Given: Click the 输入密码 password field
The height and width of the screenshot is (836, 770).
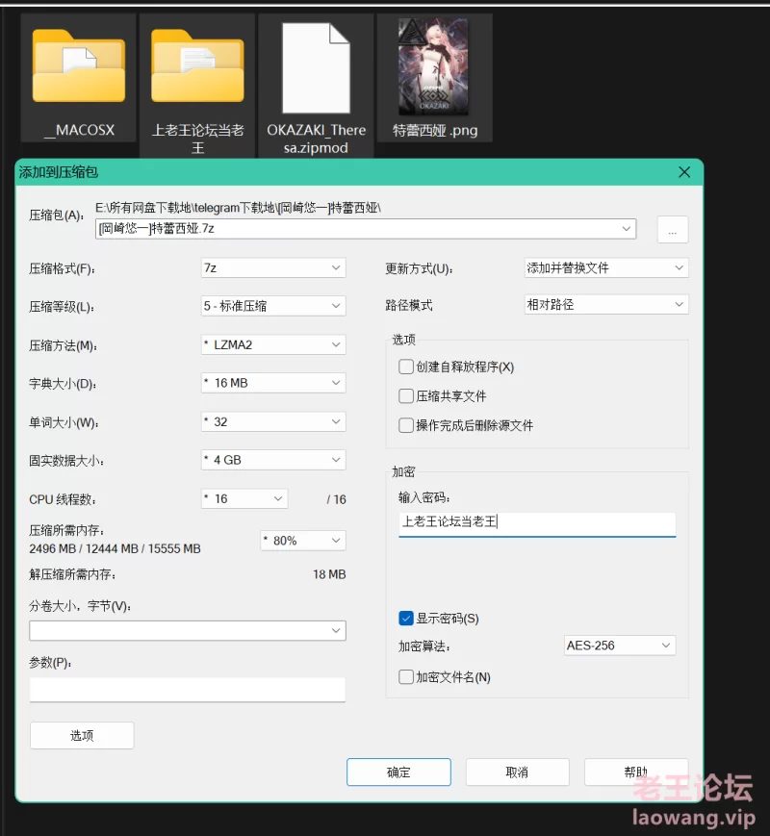Looking at the screenshot, I should coord(537,523).
